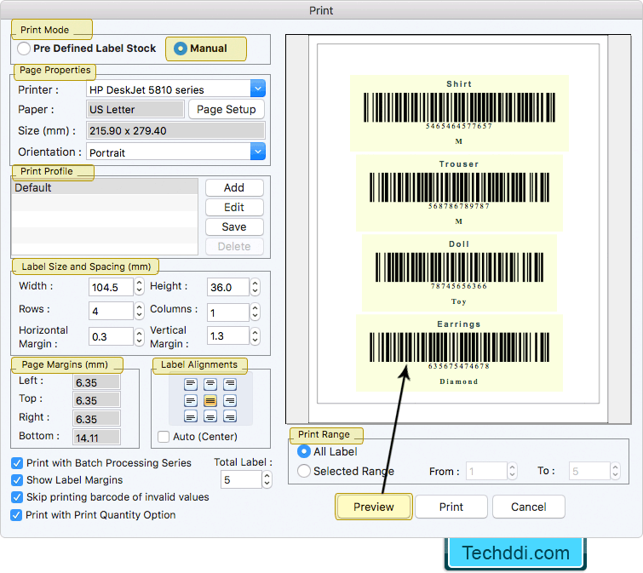This screenshot has width=643, height=573.
Task: Click the Top page margin field
Action: pyautogui.click(x=97, y=400)
